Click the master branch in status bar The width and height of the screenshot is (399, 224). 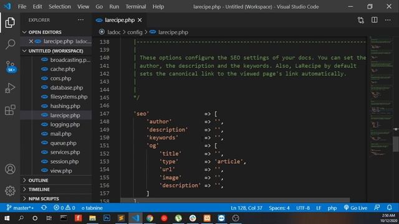tap(20, 208)
